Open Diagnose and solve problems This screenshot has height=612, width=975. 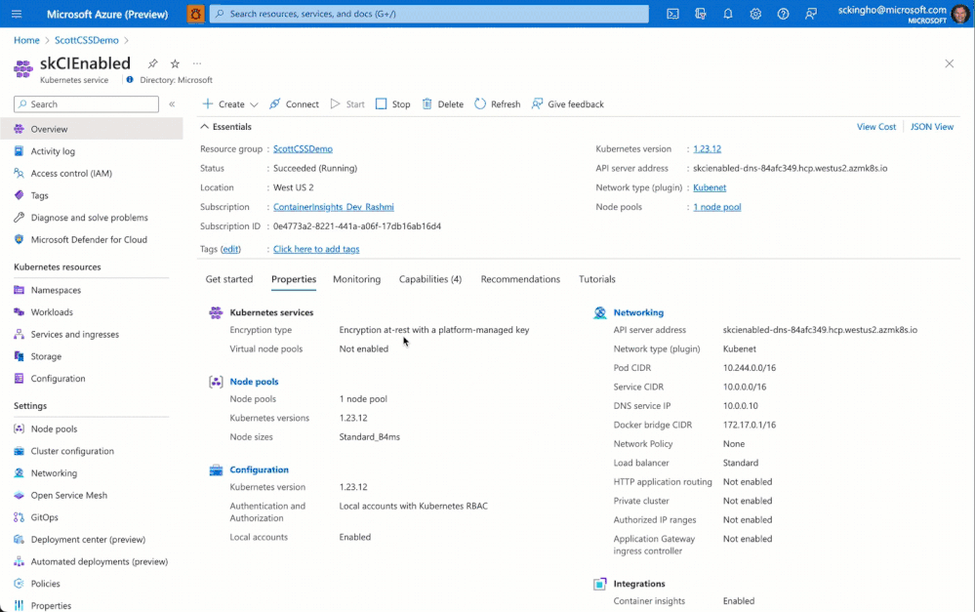coord(92,218)
